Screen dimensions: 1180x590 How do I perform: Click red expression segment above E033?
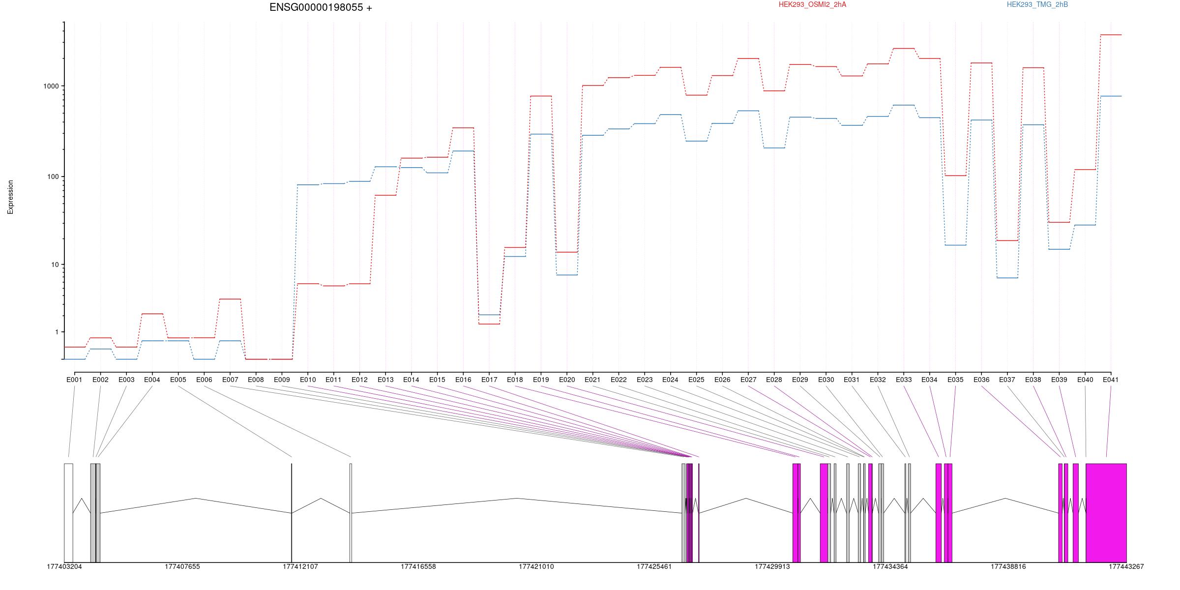[904, 49]
